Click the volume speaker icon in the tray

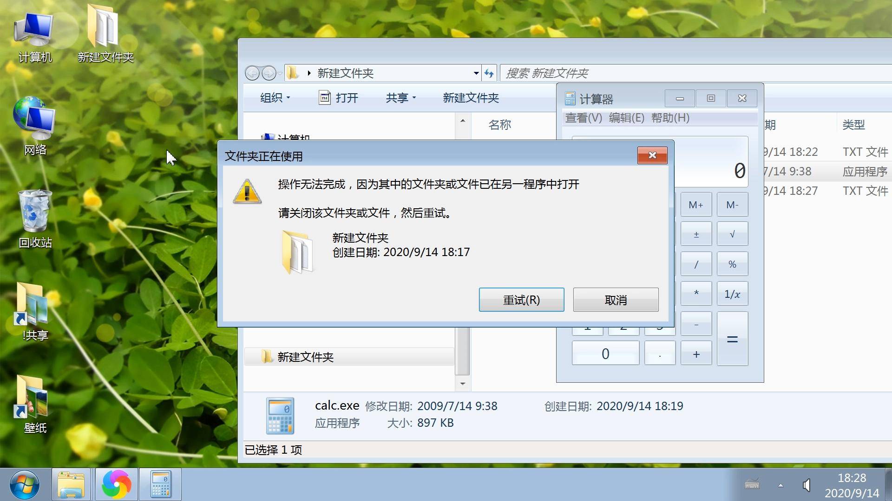[x=806, y=485]
